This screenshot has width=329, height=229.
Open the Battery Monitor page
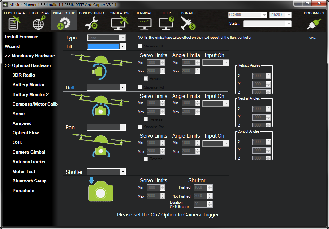click(28, 85)
